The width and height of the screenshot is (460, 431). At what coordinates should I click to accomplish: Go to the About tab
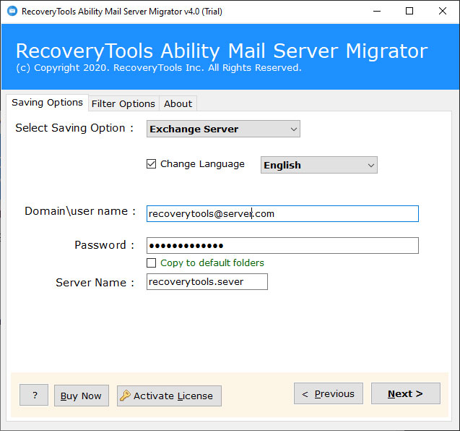178,103
